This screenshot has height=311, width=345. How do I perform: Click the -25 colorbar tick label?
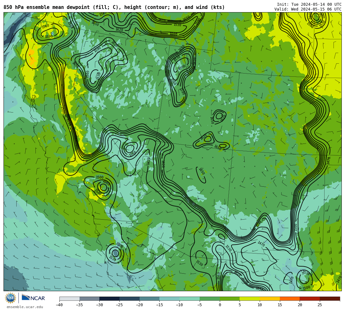(119, 305)
